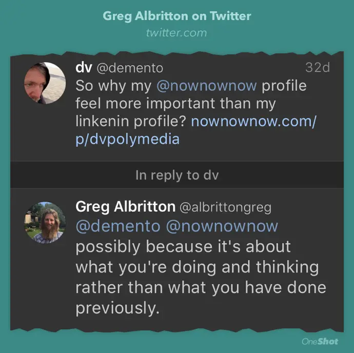Click the "possibly because it's about" reply line
The image size is (354, 353).
point(183,247)
